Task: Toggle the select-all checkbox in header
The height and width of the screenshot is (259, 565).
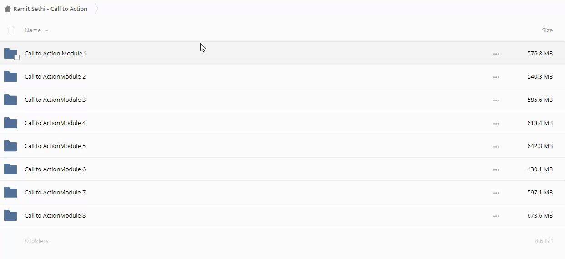Action: 11,30
